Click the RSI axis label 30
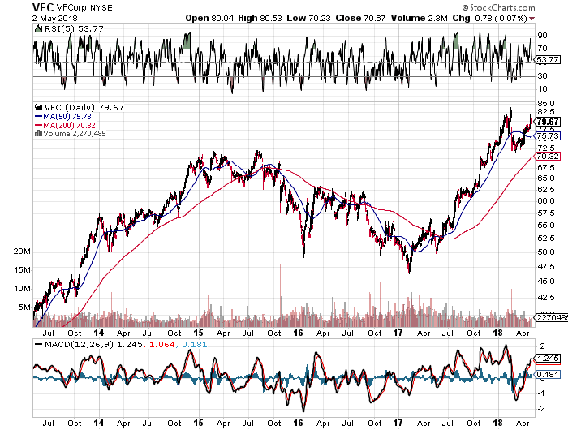The width and height of the screenshot is (568, 430). pyautogui.click(x=542, y=76)
